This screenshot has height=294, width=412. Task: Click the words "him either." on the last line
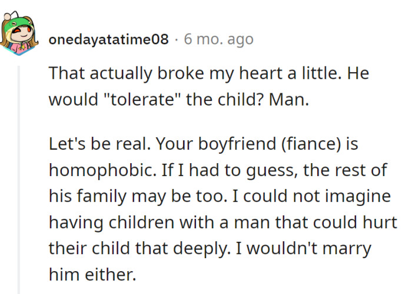pos(94,273)
